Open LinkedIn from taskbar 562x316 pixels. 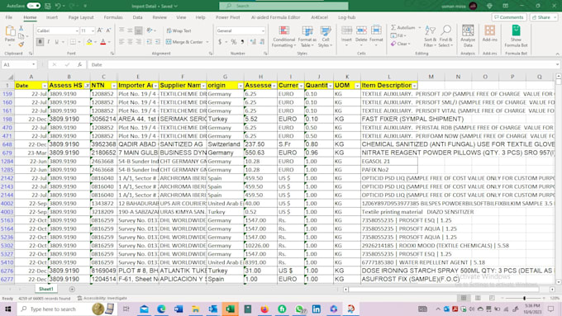[x=317, y=309]
